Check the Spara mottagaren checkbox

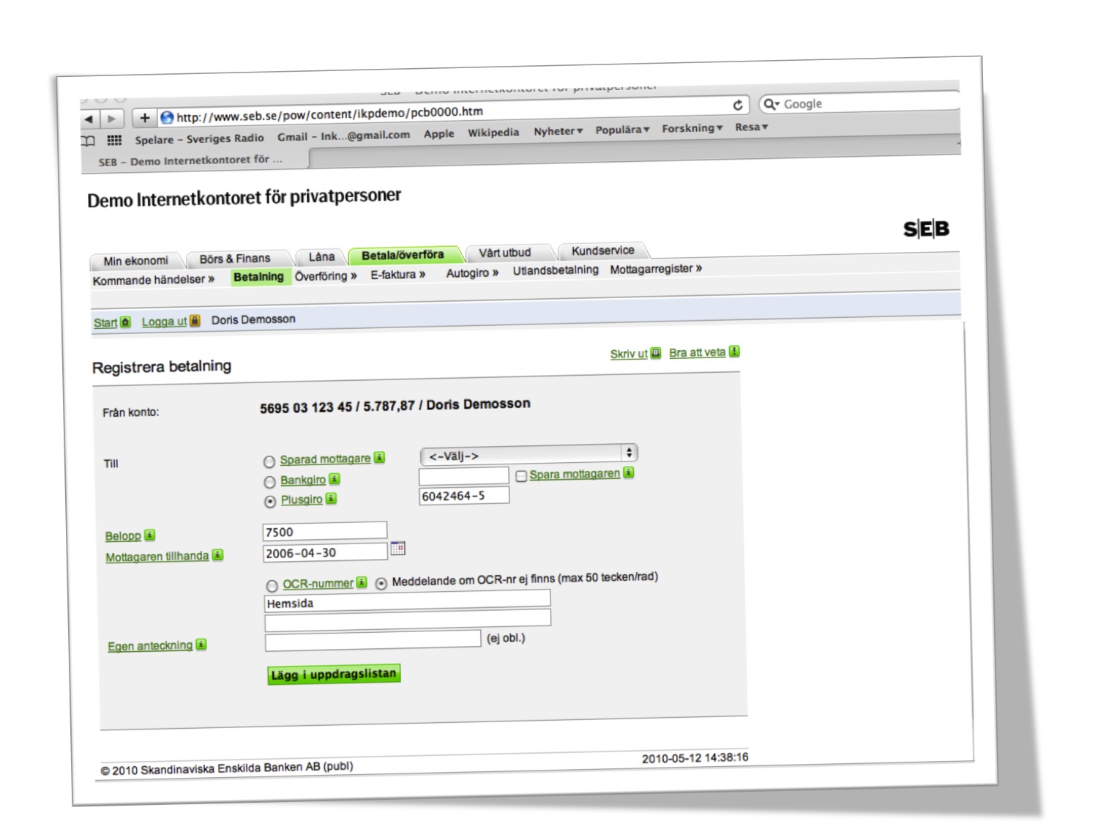pyautogui.click(x=521, y=476)
